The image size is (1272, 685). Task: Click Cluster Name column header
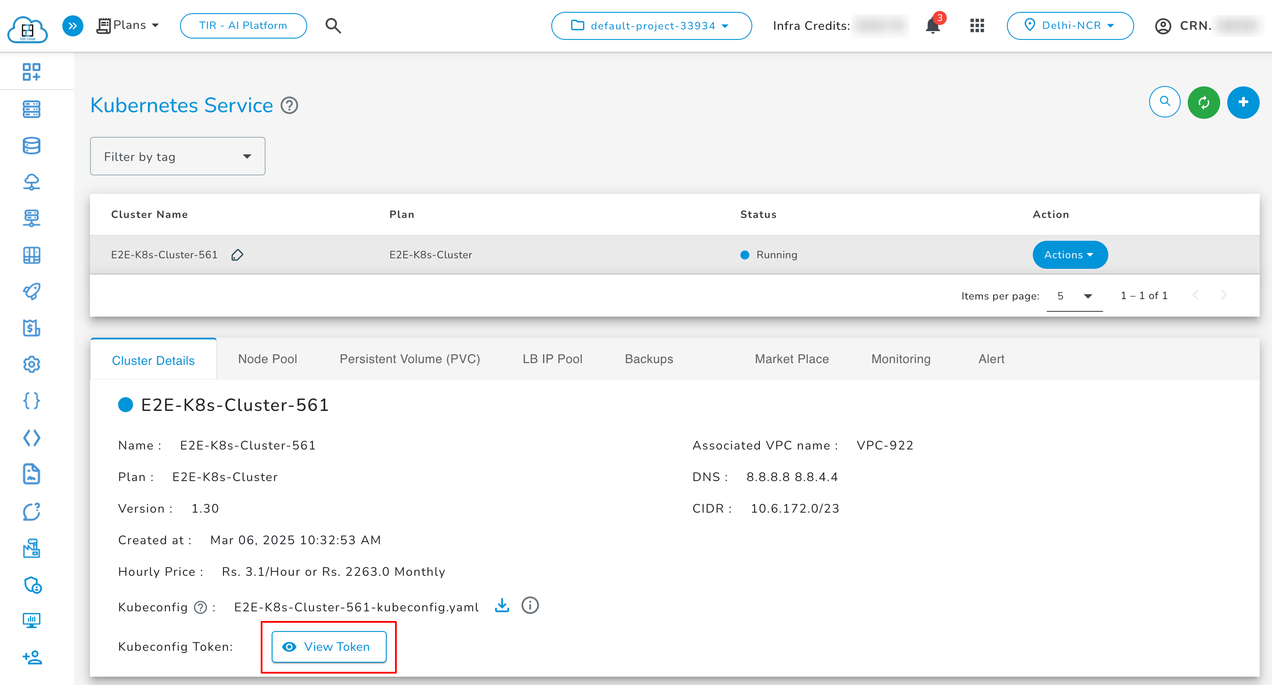tap(150, 214)
